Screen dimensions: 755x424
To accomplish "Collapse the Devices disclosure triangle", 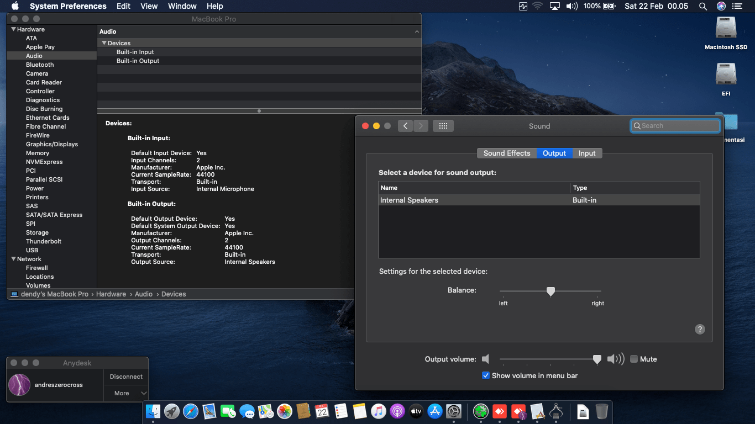I will 104,43.
